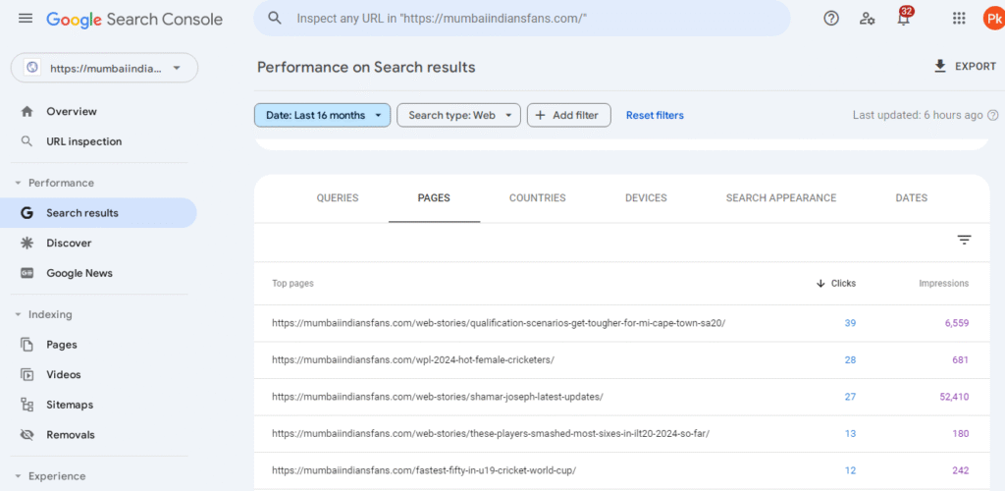Viewport: 1005px width, 491px height.
Task: Sort table by Clicks column header
Action: pos(836,283)
